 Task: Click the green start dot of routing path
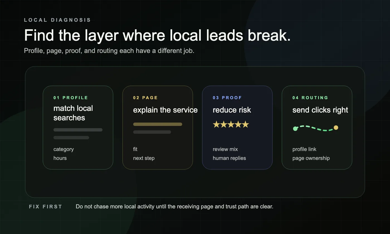295,129
